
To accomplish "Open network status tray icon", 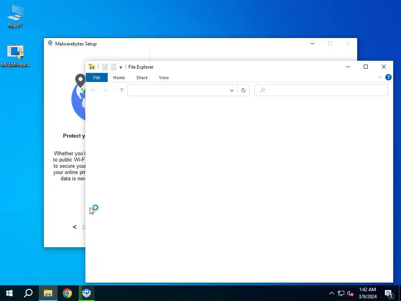I will pyautogui.click(x=341, y=293).
